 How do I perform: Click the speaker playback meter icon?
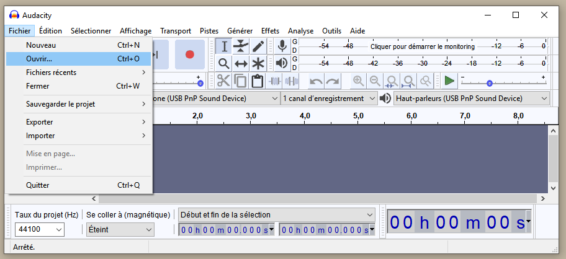point(282,63)
